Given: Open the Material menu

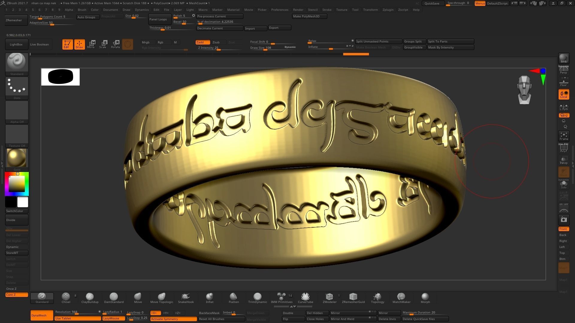Looking at the screenshot, I should point(233,10).
